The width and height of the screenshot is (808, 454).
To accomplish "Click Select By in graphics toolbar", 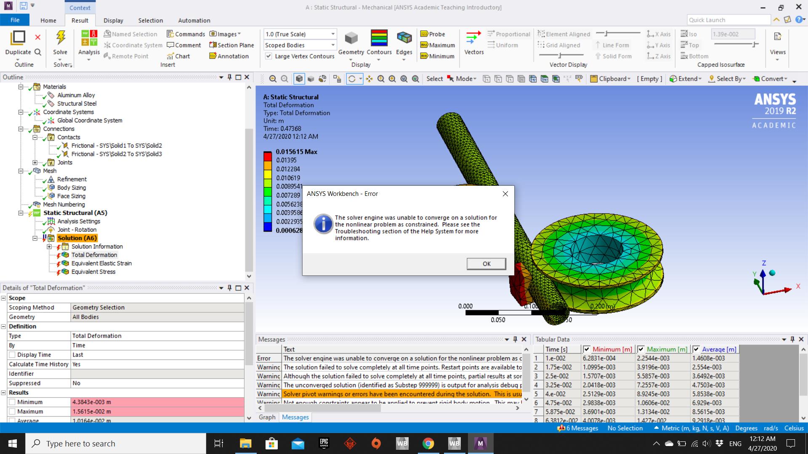I will pos(727,79).
